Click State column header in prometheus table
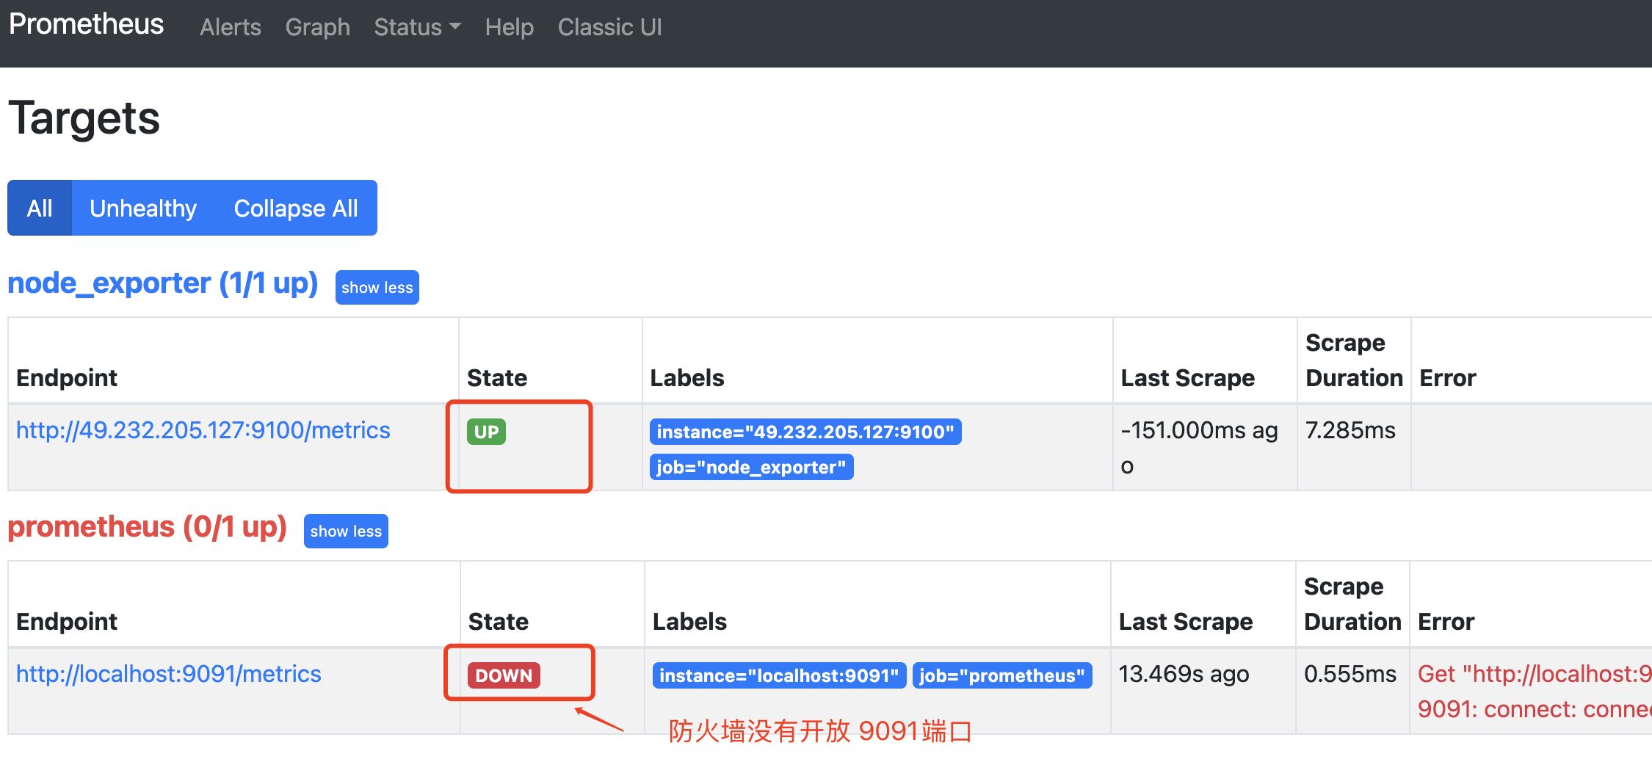This screenshot has width=1652, height=762. point(499,622)
